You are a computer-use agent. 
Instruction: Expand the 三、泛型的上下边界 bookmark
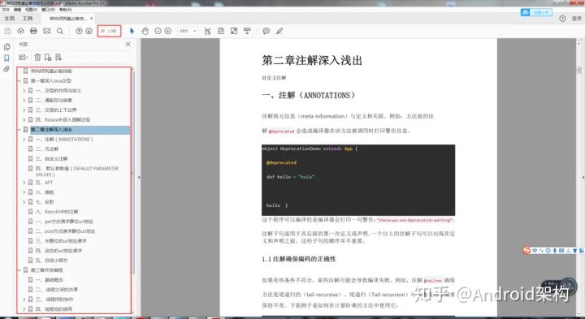pyautogui.click(x=24, y=110)
